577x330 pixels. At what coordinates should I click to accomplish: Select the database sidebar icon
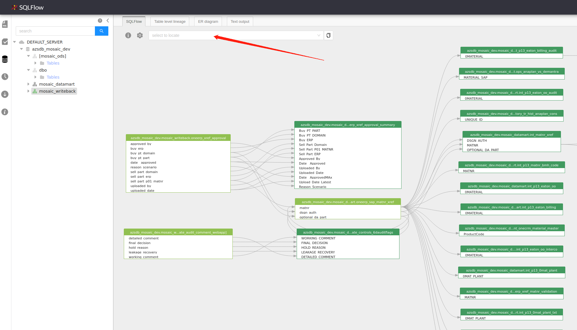[5, 59]
